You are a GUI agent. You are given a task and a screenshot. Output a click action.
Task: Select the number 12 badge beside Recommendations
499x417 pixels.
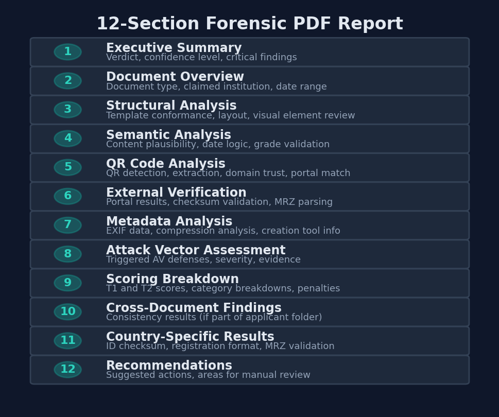(67, 369)
